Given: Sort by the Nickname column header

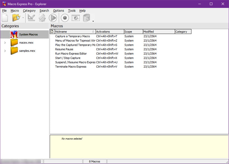Looking at the screenshot, I should (x=75, y=32).
